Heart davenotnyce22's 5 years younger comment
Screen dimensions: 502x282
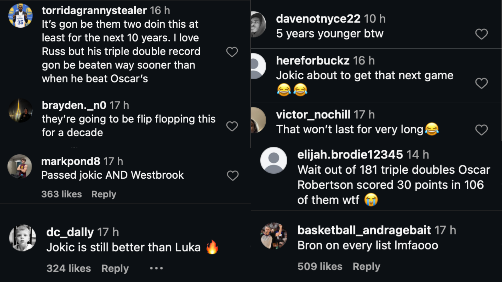click(481, 34)
